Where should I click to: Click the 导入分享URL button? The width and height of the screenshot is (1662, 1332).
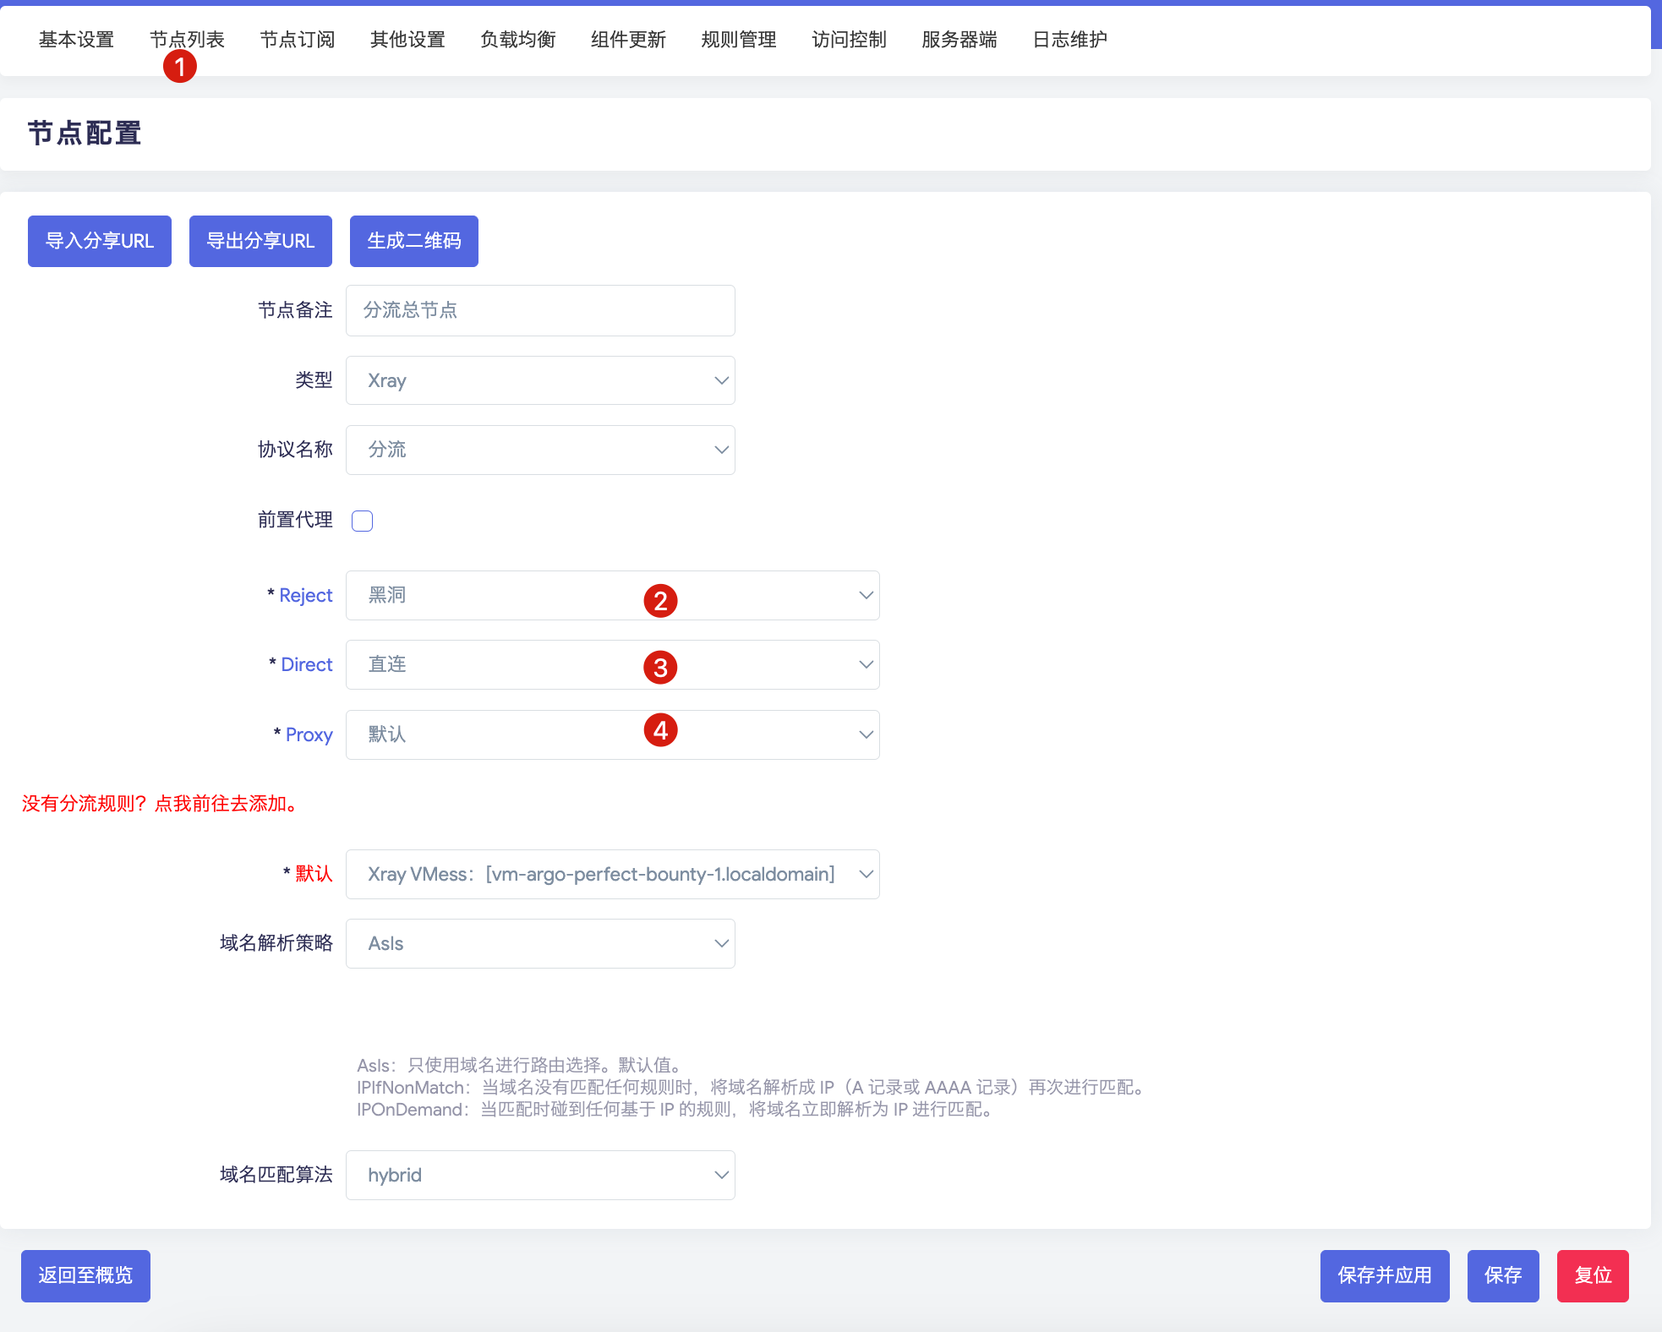(100, 241)
